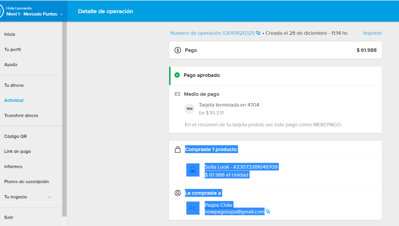The height and width of the screenshot is (226, 399).
Task: Click the Detalle de operación title
Action: click(x=105, y=11)
